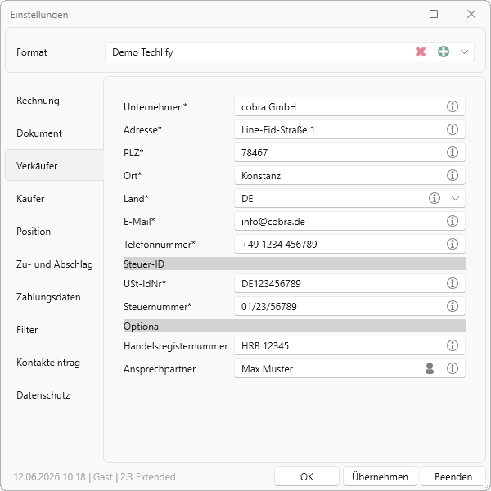491x491 pixels.
Task: Show info icon for Ansprechpartner field
Action: click(453, 368)
